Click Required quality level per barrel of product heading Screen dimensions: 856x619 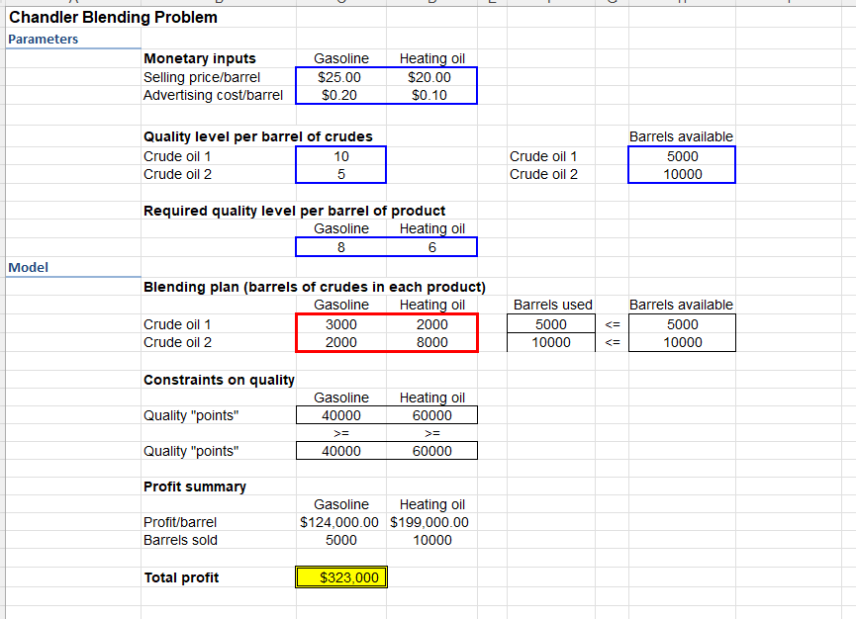point(294,211)
